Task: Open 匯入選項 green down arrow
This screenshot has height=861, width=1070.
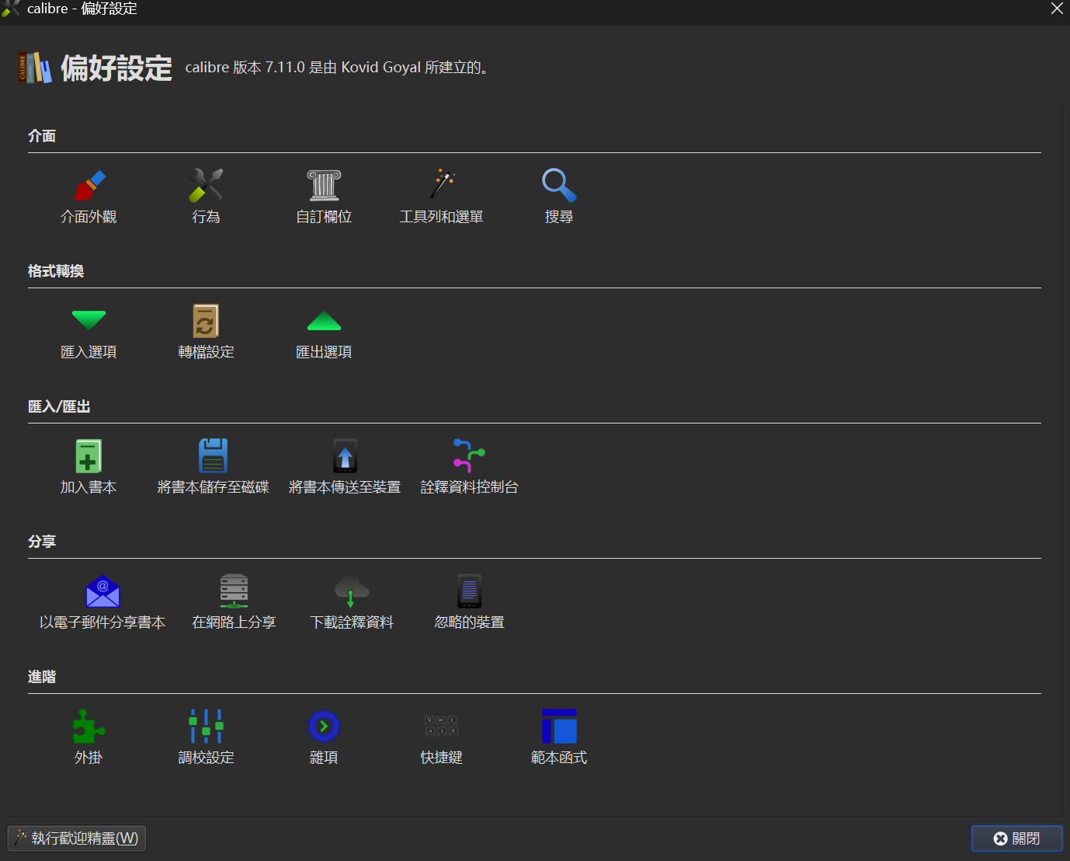Action: pyautogui.click(x=89, y=320)
